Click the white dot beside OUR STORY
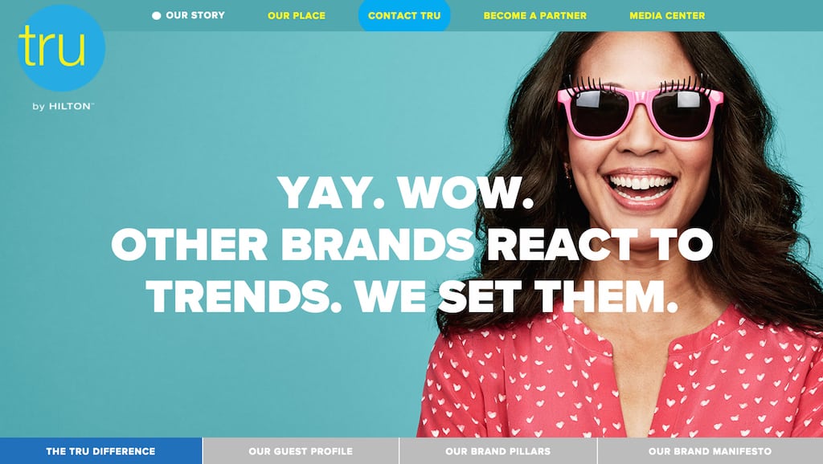 (157, 16)
